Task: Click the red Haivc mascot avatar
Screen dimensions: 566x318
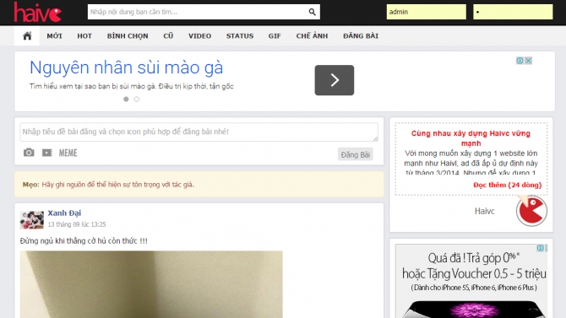Action: 531,211
